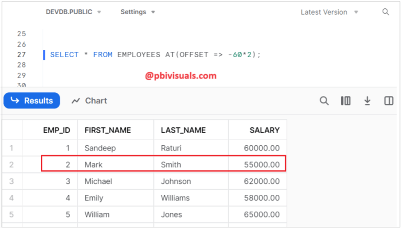Click the Williams last name cell
This screenshot has width=402, height=229.
(x=175, y=198)
